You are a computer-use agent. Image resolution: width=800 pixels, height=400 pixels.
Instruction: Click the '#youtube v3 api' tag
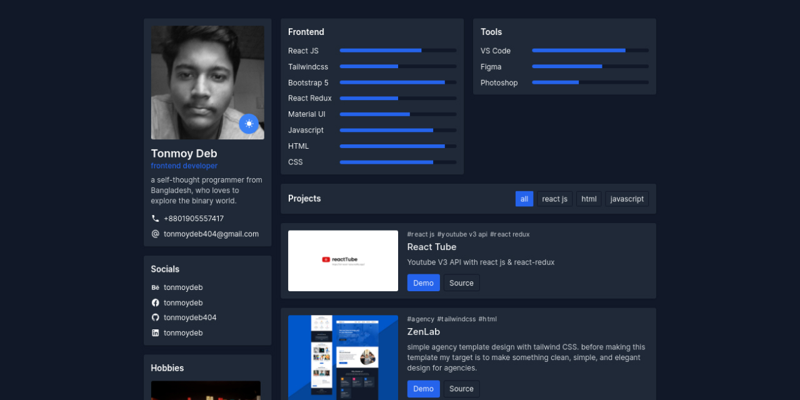click(x=462, y=234)
